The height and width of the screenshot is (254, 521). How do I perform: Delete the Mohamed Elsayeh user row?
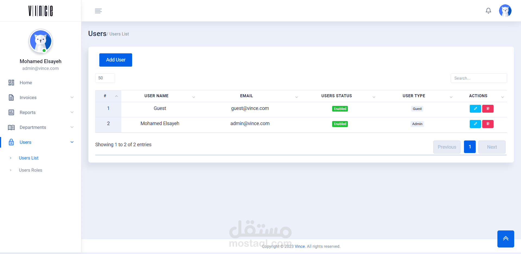pyautogui.click(x=488, y=124)
